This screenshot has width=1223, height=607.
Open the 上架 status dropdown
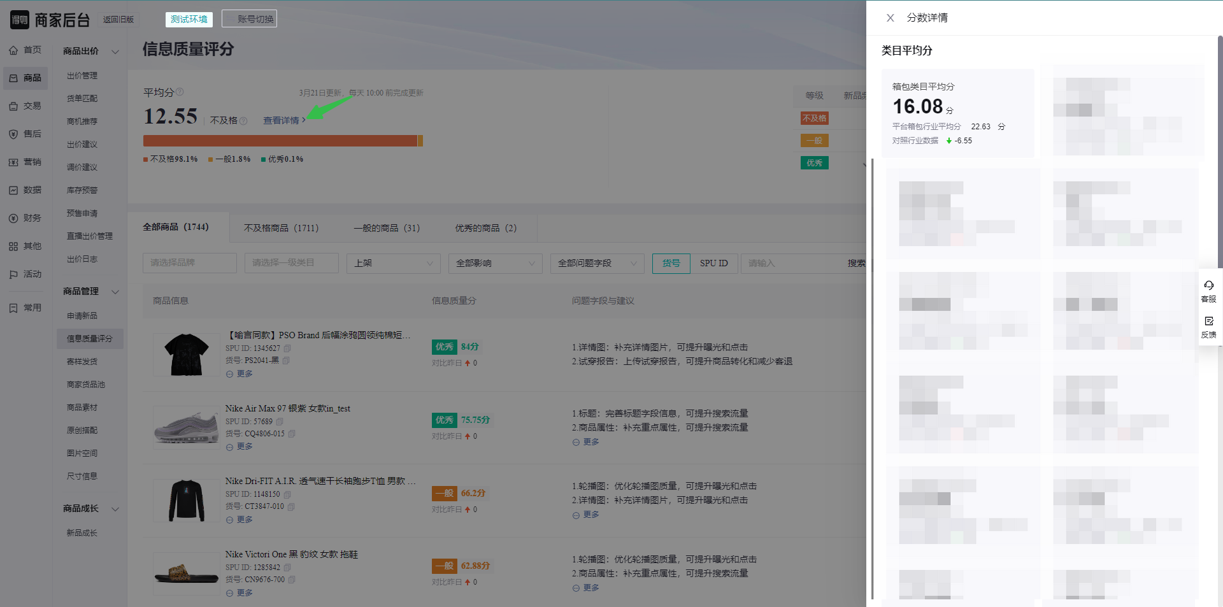pos(394,263)
